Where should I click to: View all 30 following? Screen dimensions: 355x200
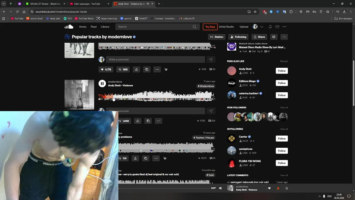pos(284,129)
